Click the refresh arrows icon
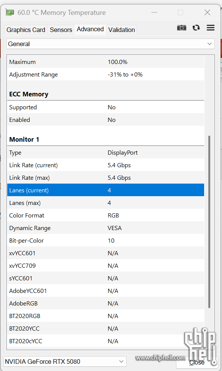Viewport: 222px width, 371px height. (196, 28)
